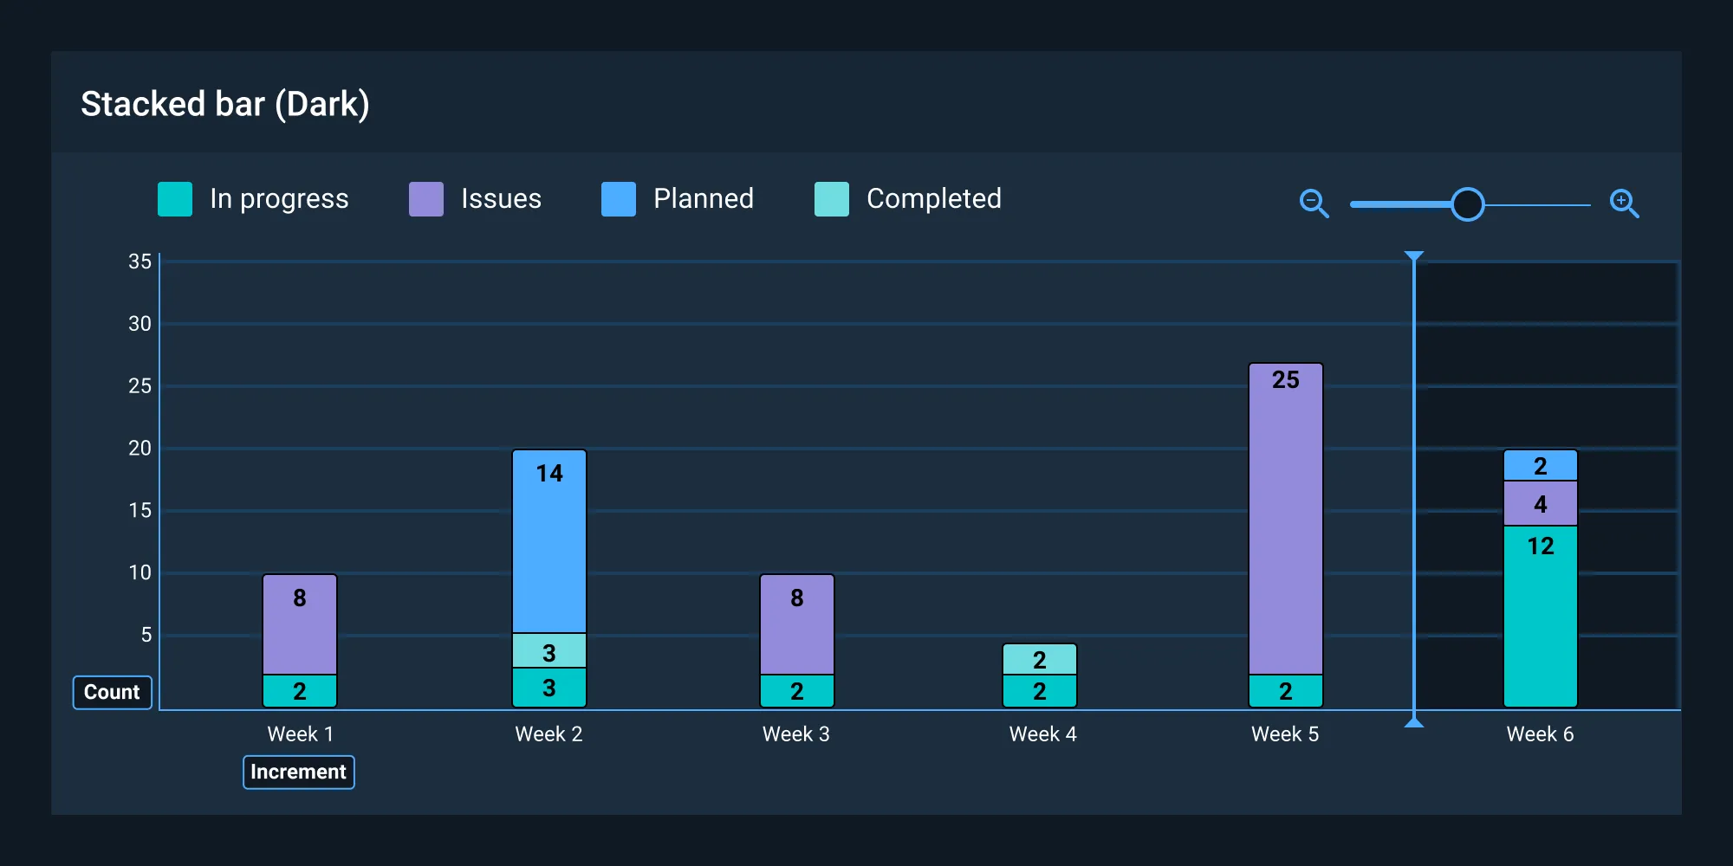The image size is (1733, 866).
Task: Click the Week 6 axis label
Action: (x=1540, y=734)
